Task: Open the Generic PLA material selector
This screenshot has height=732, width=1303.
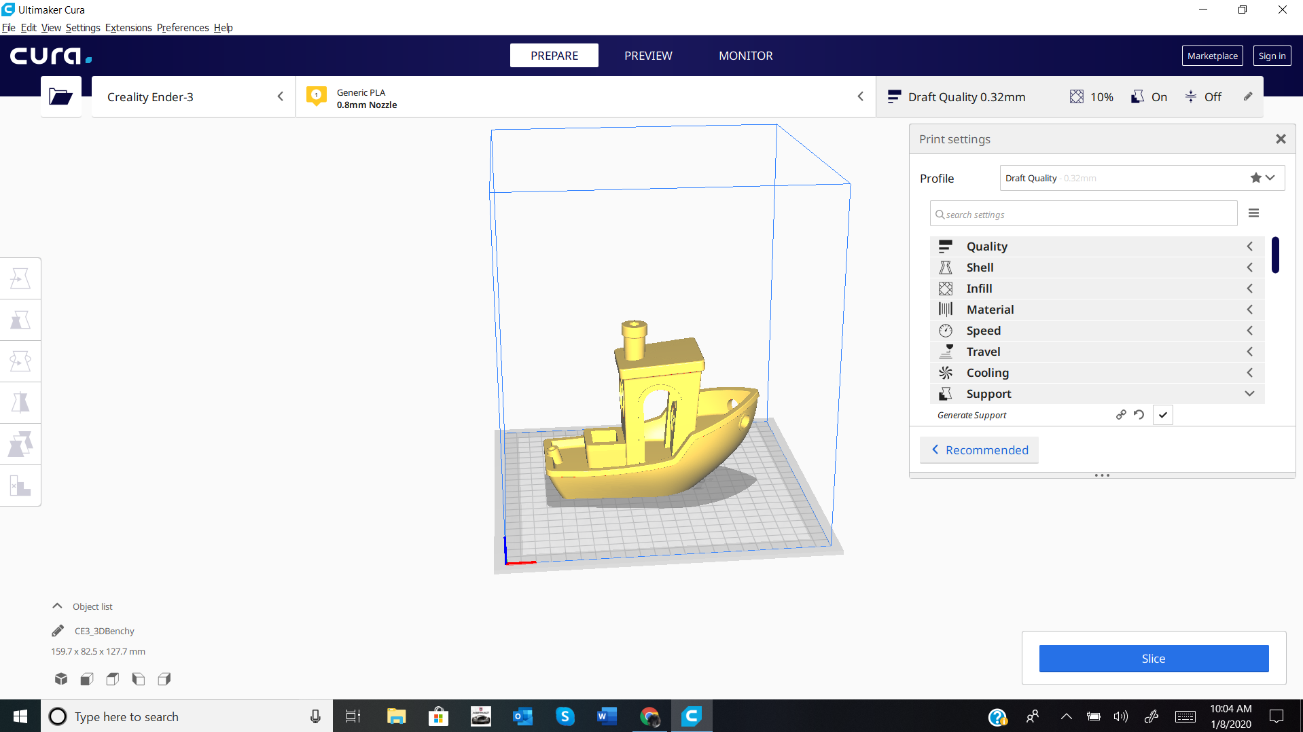Action: click(586, 96)
